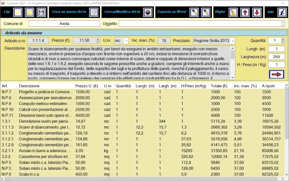Viewport: 289px width, 181px height.
Task: Select article 3.1.2.1 in the table
Action: coord(142,139)
